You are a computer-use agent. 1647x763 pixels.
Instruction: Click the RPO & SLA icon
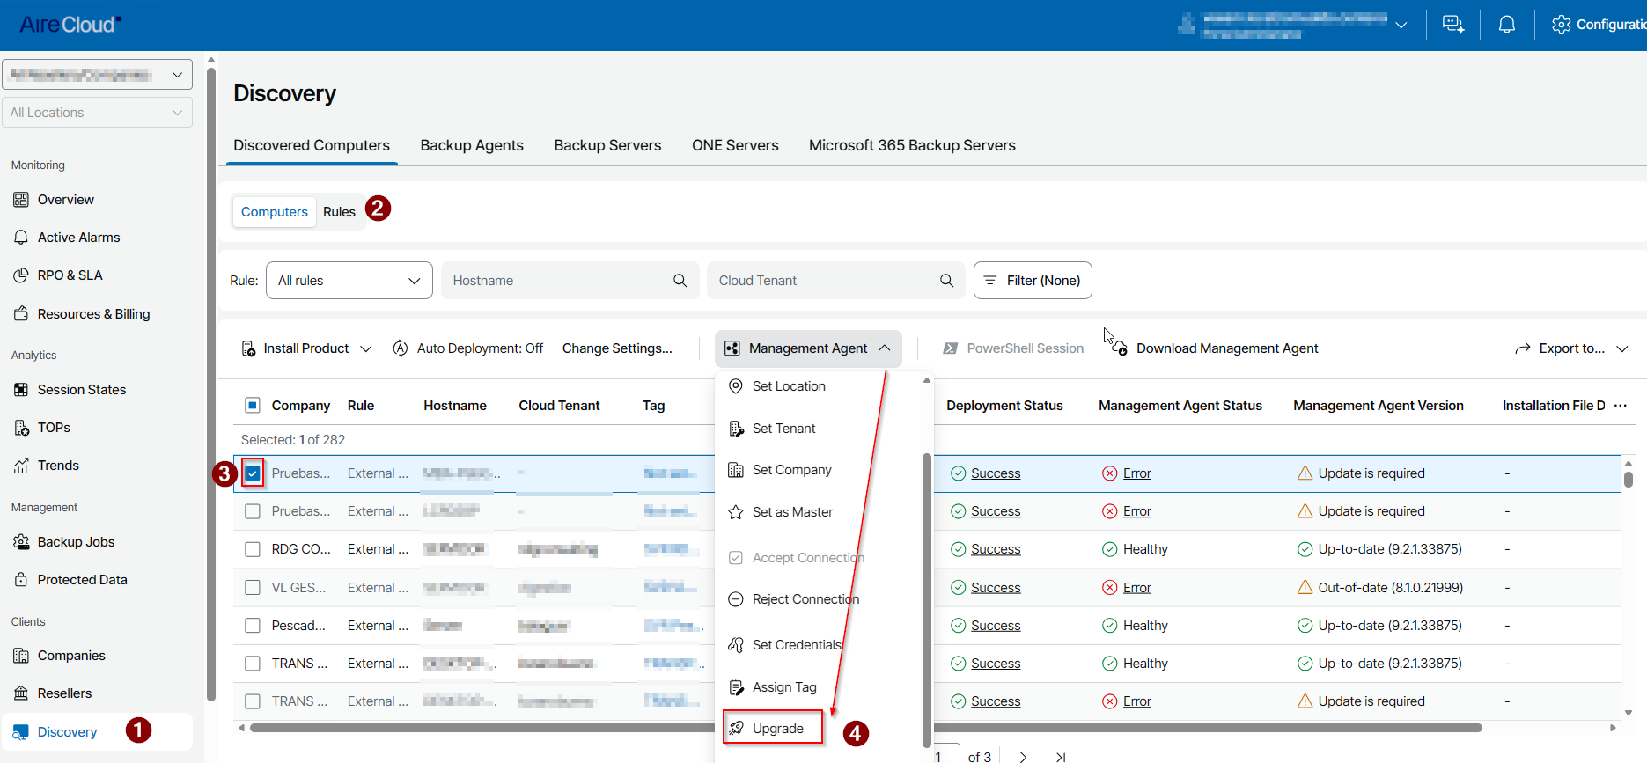click(x=21, y=275)
